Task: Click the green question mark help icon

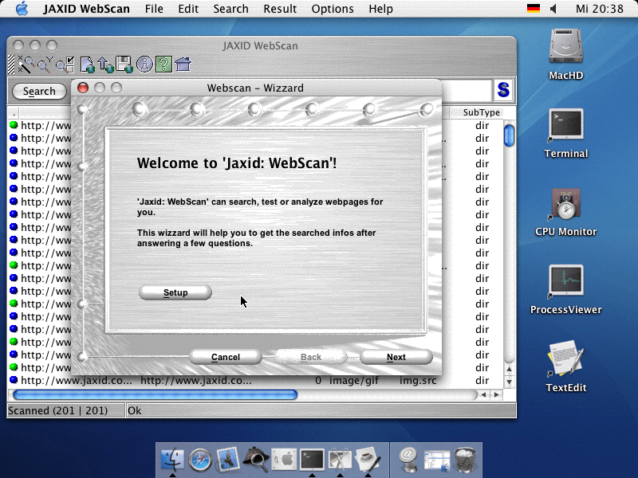Action: (x=163, y=65)
